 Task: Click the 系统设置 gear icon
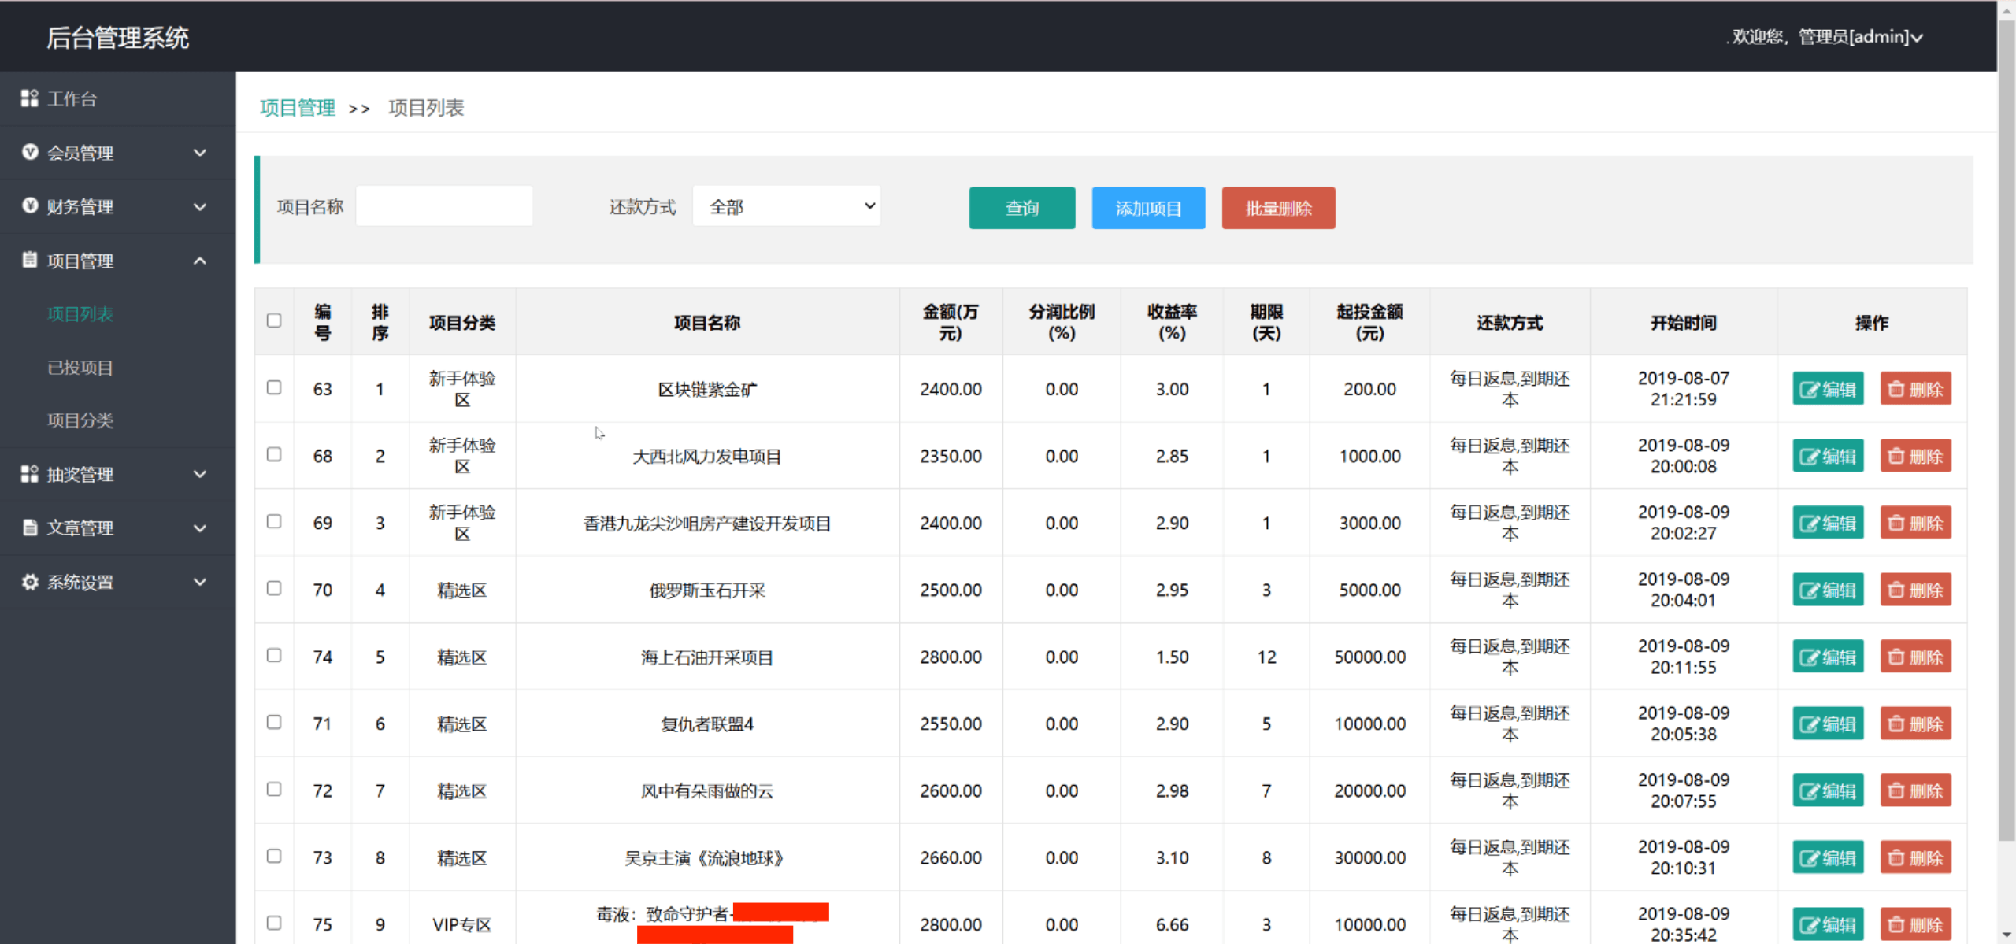(x=30, y=582)
